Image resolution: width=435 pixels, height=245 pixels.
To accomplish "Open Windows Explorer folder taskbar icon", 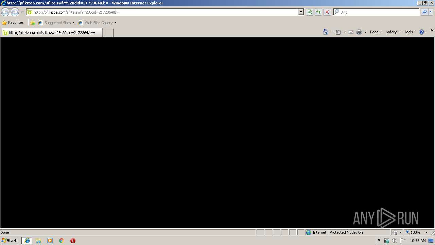I will click(x=38, y=241).
